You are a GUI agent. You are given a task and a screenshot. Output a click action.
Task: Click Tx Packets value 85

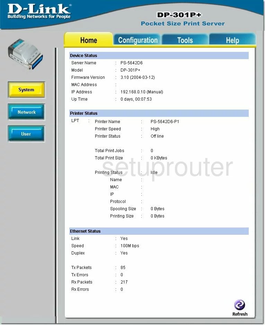[123, 268]
